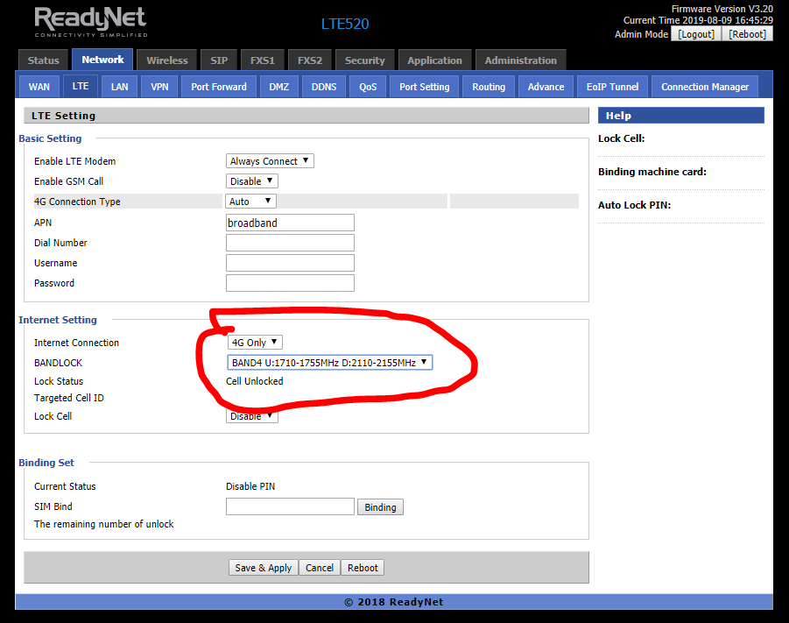Image resolution: width=789 pixels, height=623 pixels.
Task: Click the Password input field
Action: pos(290,283)
